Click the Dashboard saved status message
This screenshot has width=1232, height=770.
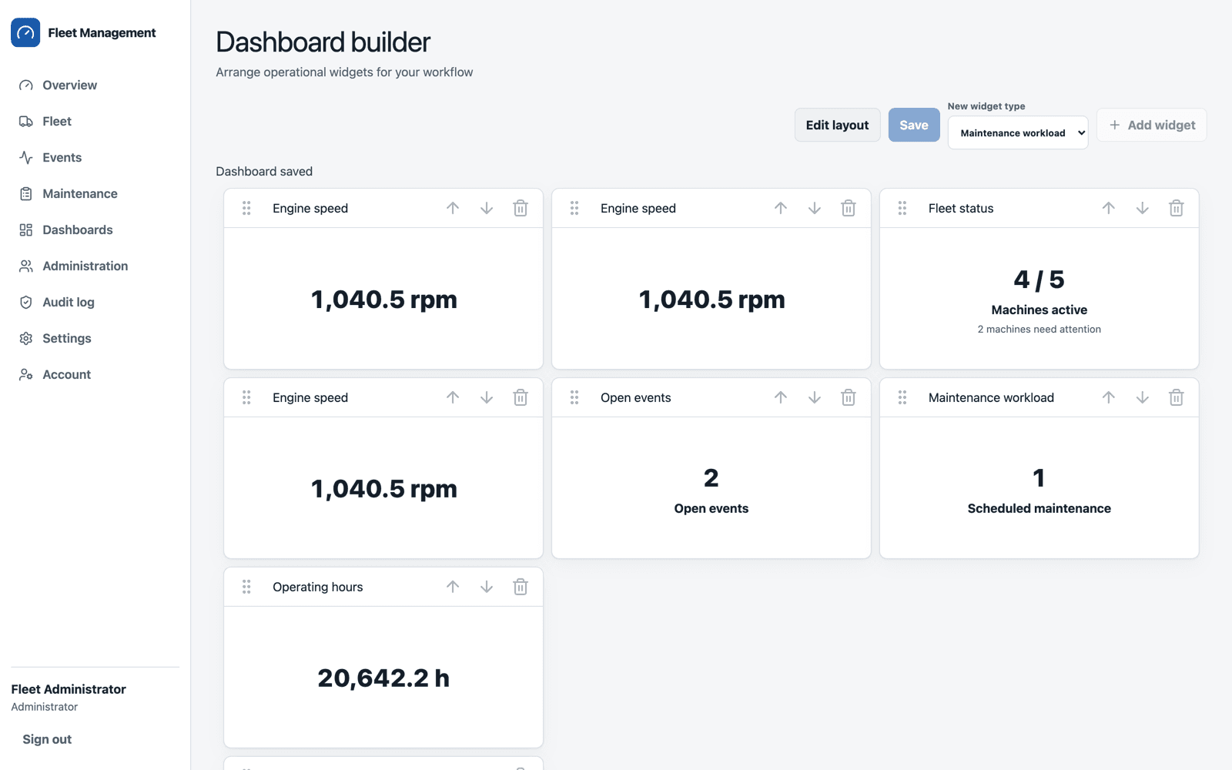point(264,172)
